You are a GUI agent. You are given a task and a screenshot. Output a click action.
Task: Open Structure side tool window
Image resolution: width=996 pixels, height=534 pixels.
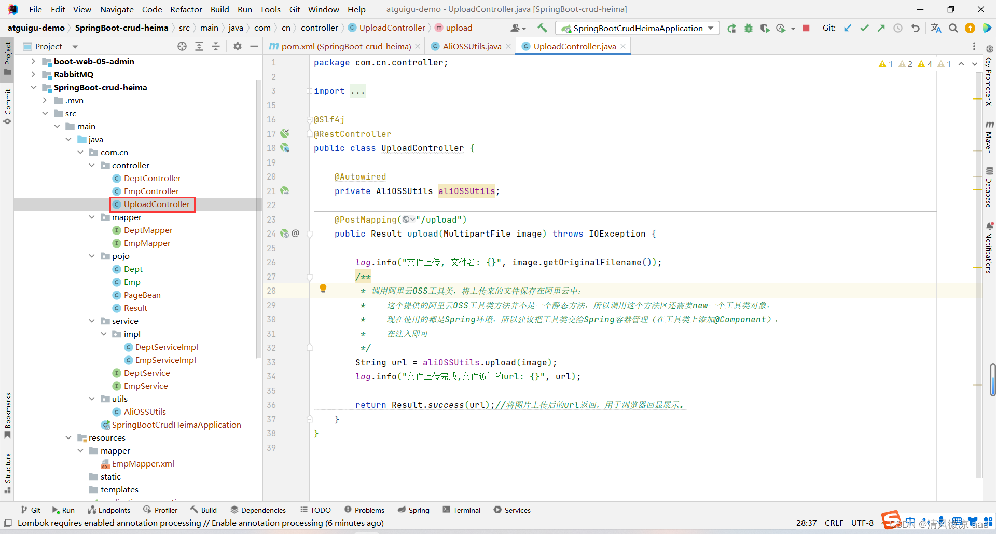click(7, 473)
